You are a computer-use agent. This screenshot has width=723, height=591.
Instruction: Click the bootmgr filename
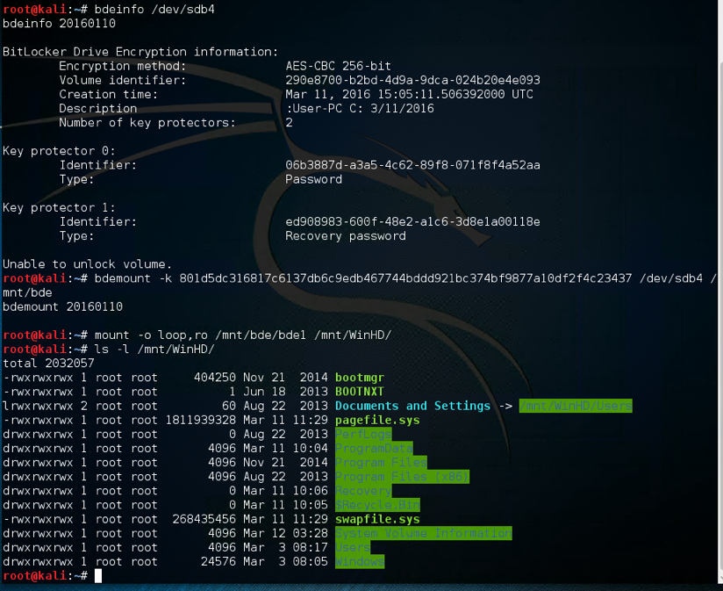click(360, 378)
